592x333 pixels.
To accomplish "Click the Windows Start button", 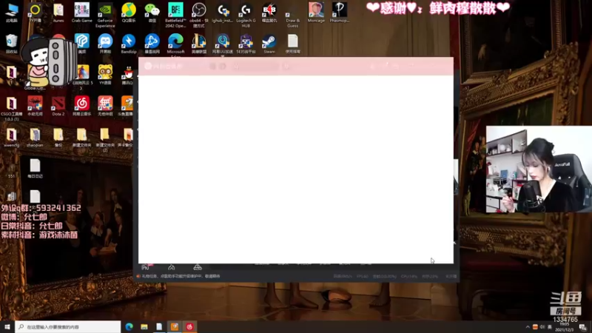I will (x=7, y=326).
